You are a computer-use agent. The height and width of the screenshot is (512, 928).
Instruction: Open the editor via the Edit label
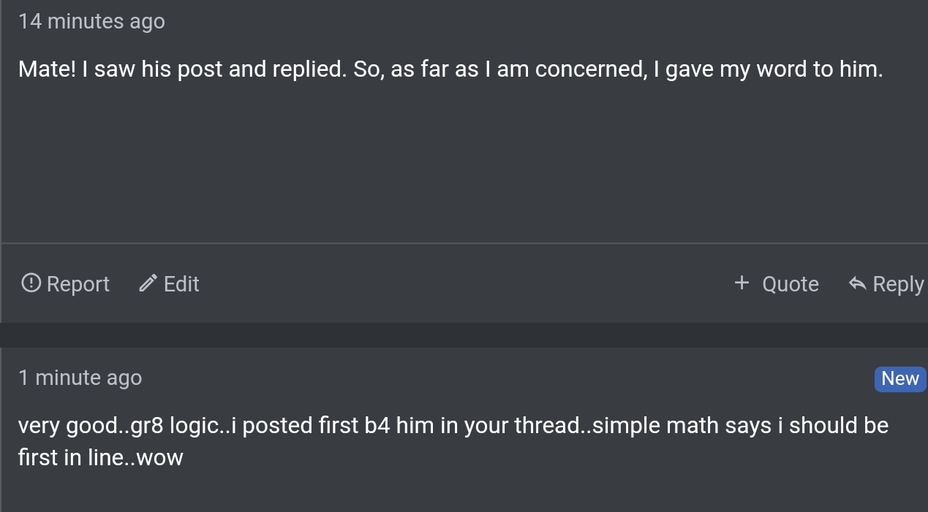click(181, 283)
